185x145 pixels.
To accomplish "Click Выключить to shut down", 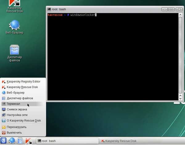I will click(14, 132).
